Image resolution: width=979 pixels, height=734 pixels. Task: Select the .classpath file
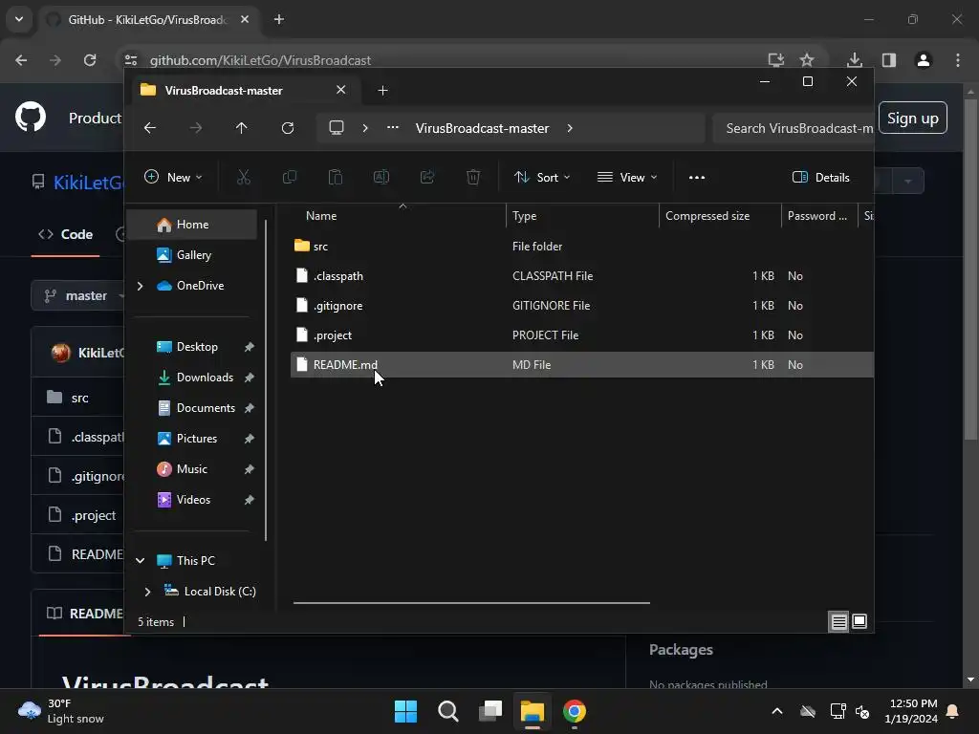[x=582, y=276]
